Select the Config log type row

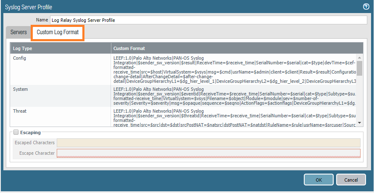click(x=20, y=58)
